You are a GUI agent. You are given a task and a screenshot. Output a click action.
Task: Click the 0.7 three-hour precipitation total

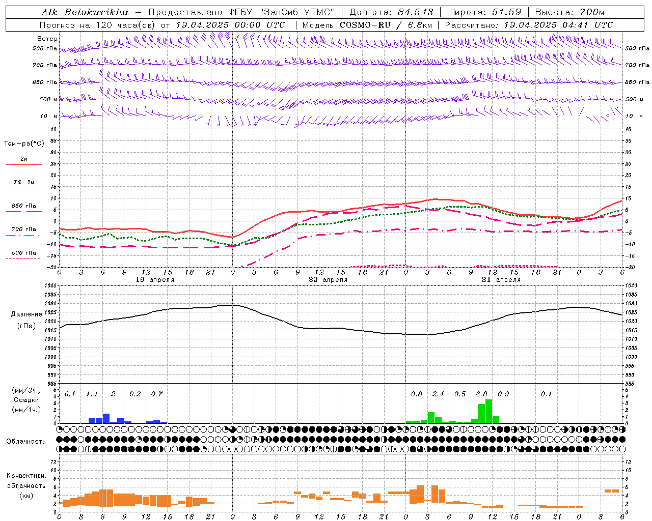tap(156, 394)
